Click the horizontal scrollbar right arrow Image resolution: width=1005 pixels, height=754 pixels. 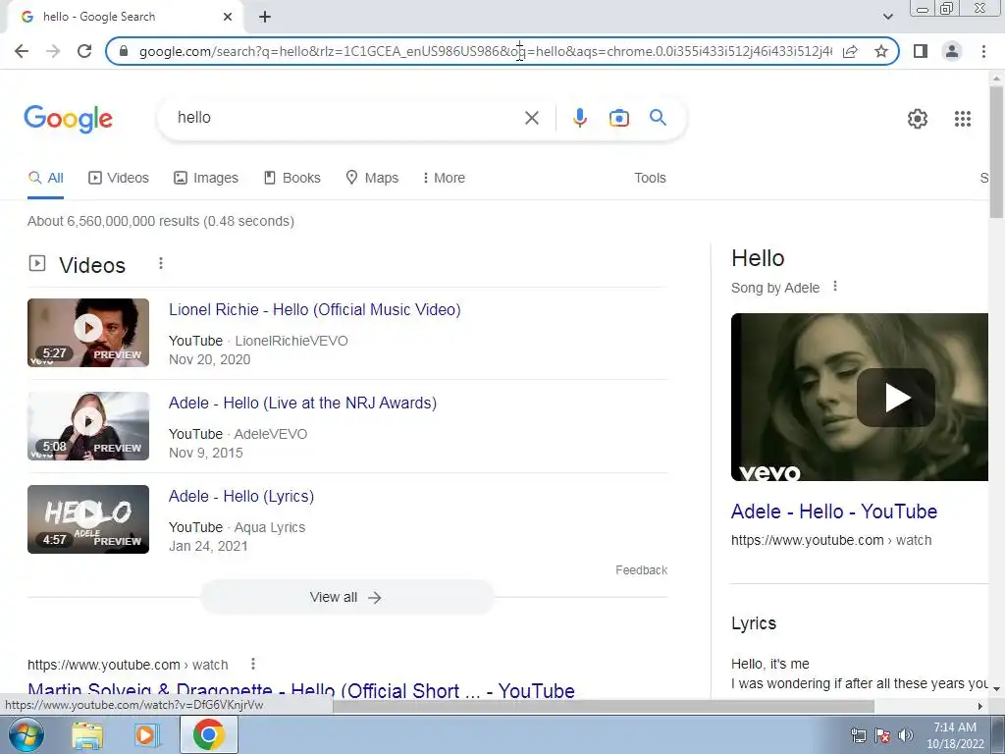(980, 707)
